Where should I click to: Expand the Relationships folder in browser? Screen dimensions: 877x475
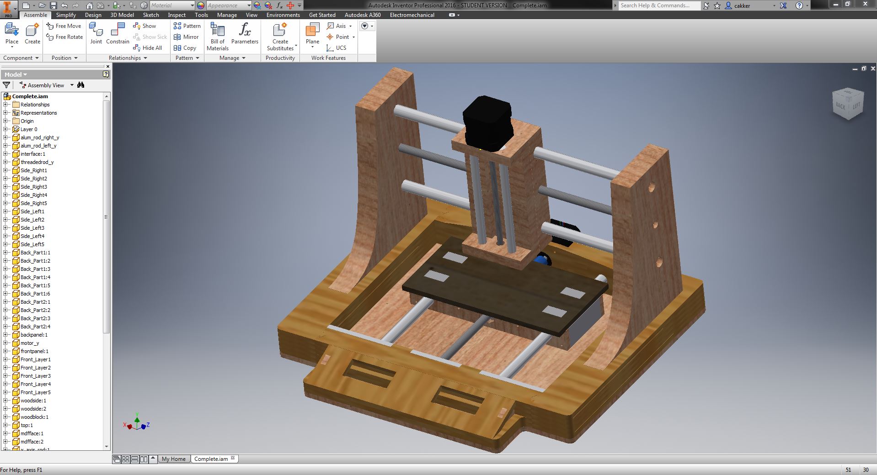[x=6, y=105]
